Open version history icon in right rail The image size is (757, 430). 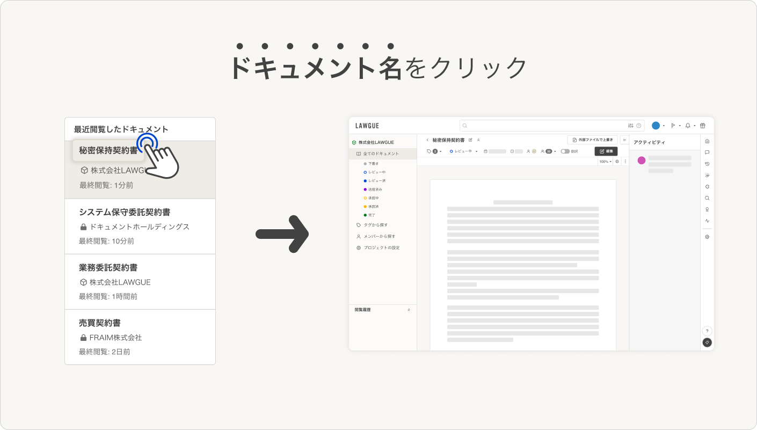pos(707,164)
